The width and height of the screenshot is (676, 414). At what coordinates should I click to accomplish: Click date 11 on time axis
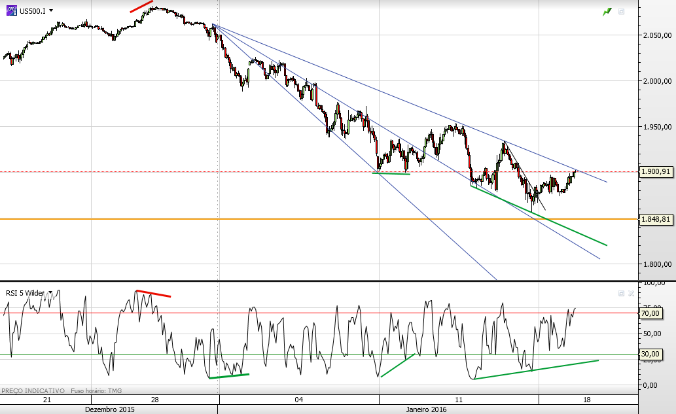tap(459, 400)
